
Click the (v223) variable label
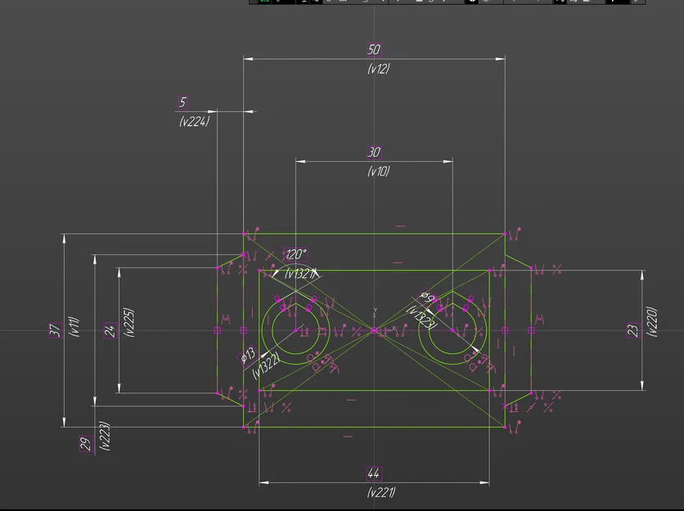pos(105,436)
